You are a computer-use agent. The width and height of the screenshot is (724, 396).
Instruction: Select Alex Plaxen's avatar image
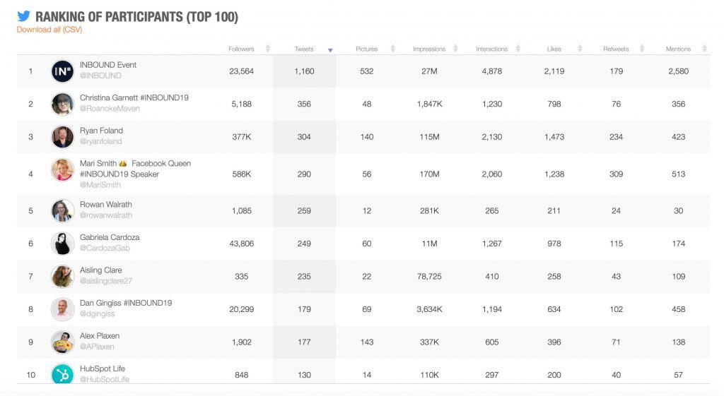(x=62, y=342)
